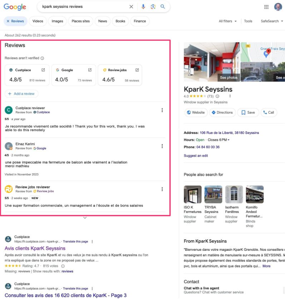Open options menu for Elnaz Karimi review
Screen dimensions: 285x299
pyautogui.click(x=162, y=146)
